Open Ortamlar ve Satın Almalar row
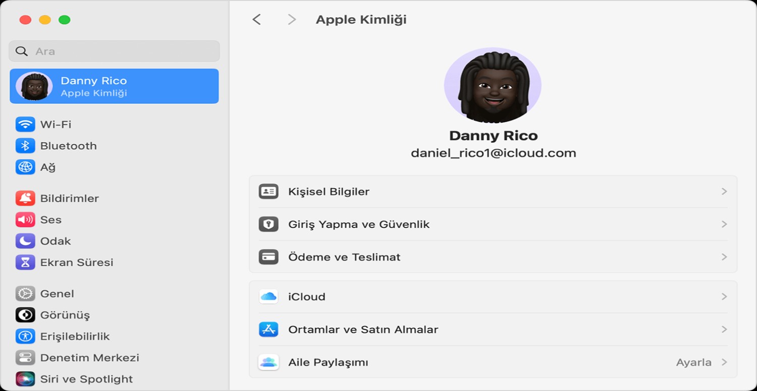The image size is (757, 391). click(x=363, y=329)
